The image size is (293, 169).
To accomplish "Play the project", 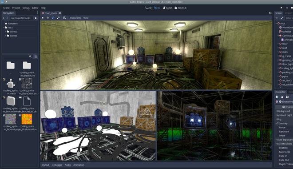I will (281, 8).
